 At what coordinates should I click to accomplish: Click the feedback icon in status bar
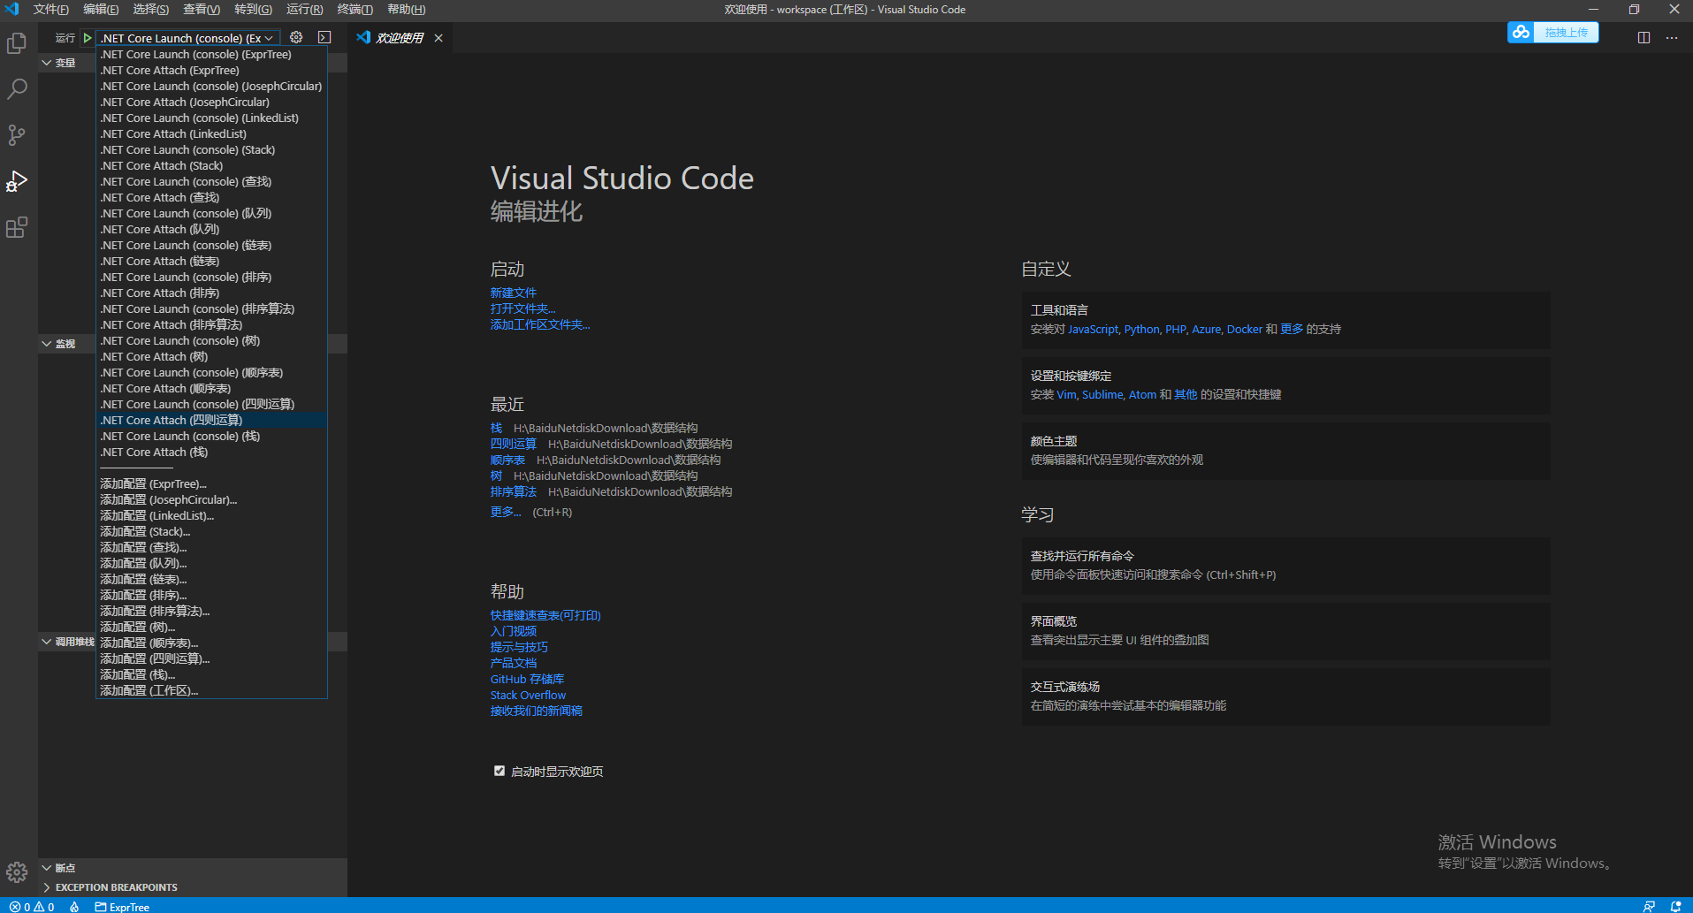(1649, 907)
